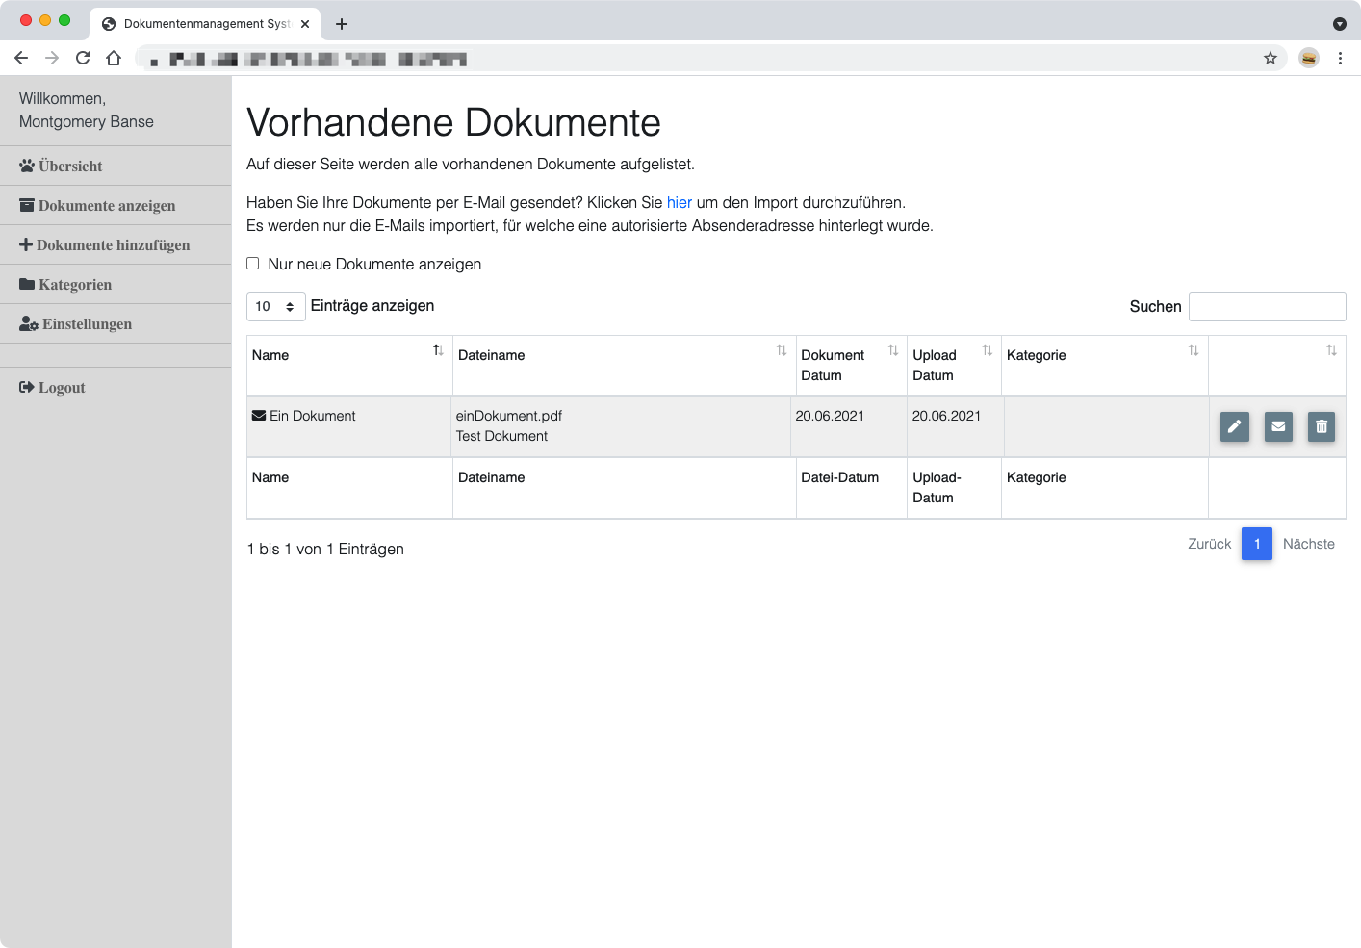Click the Datei-Datum footer label
Viewport: 1361px width, 948px height.
(x=840, y=477)
